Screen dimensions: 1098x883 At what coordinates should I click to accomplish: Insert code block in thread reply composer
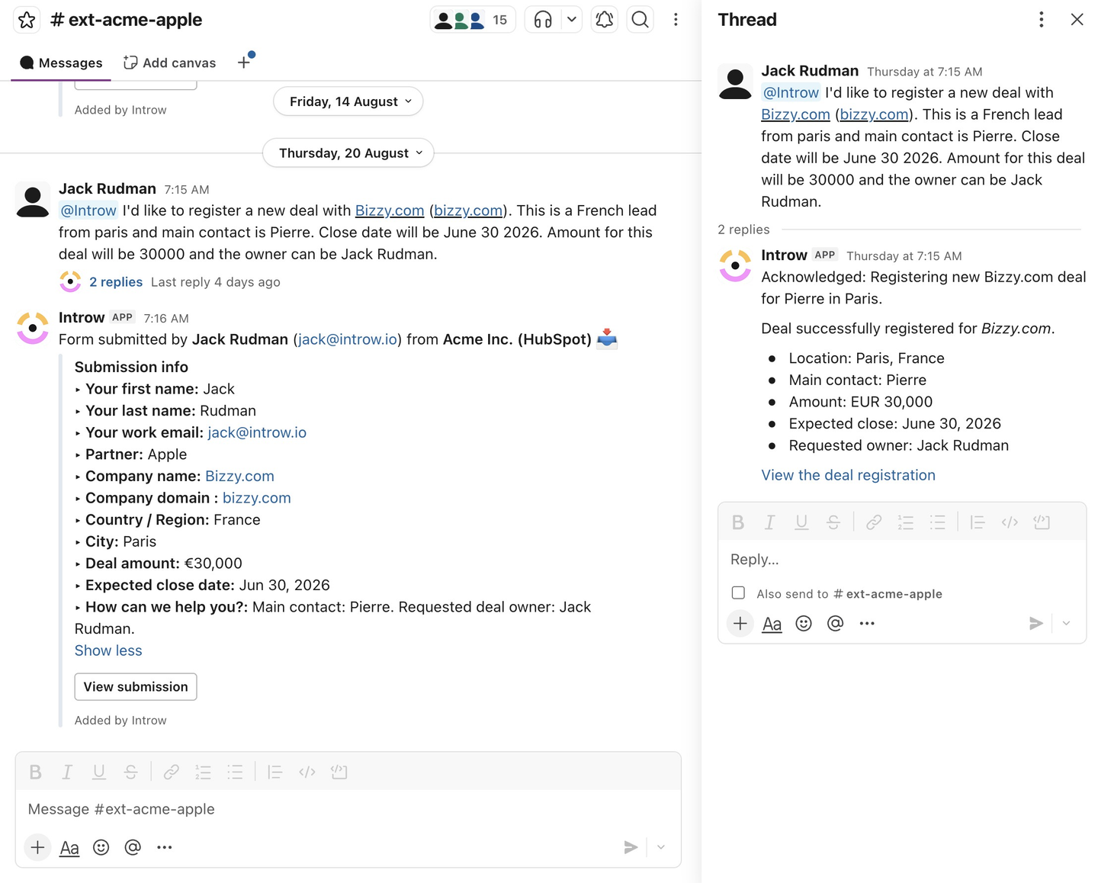click(1042, 522)
